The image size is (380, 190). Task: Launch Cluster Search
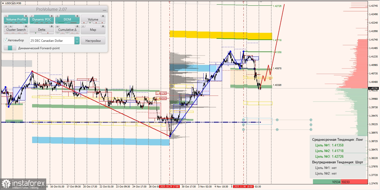(16, 29)
